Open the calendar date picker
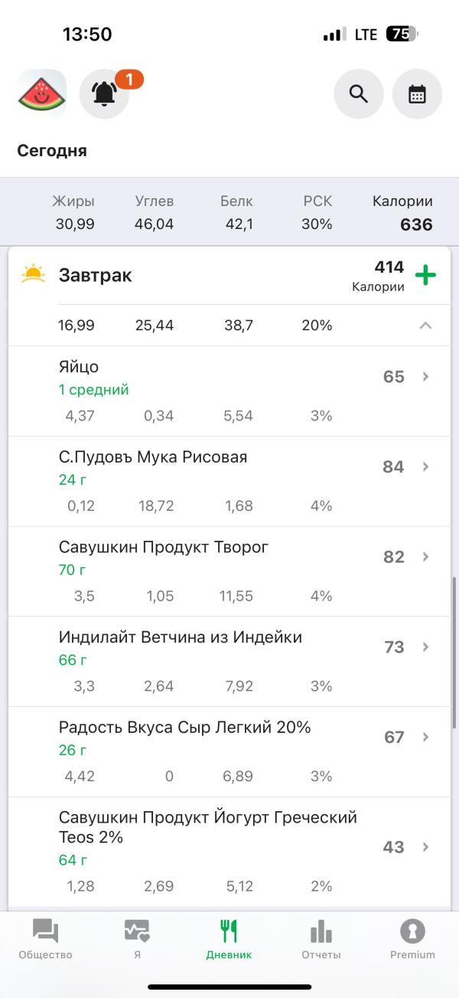 coord(417,93)
